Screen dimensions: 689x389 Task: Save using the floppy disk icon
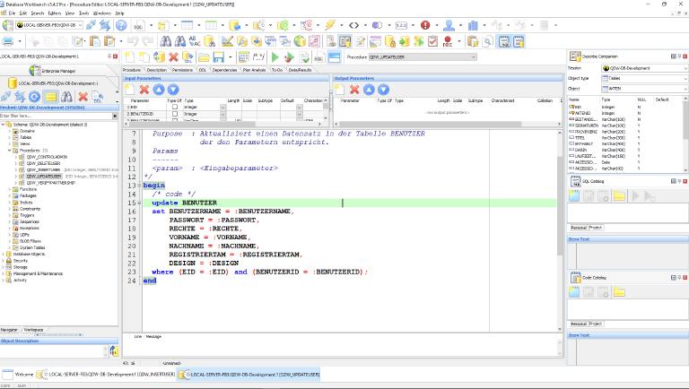click(x=218, y=57)
